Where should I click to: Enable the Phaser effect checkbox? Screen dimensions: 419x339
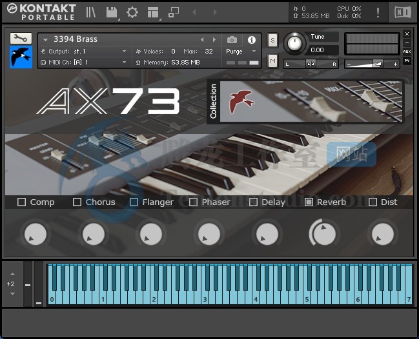click(x=193, y=202)
